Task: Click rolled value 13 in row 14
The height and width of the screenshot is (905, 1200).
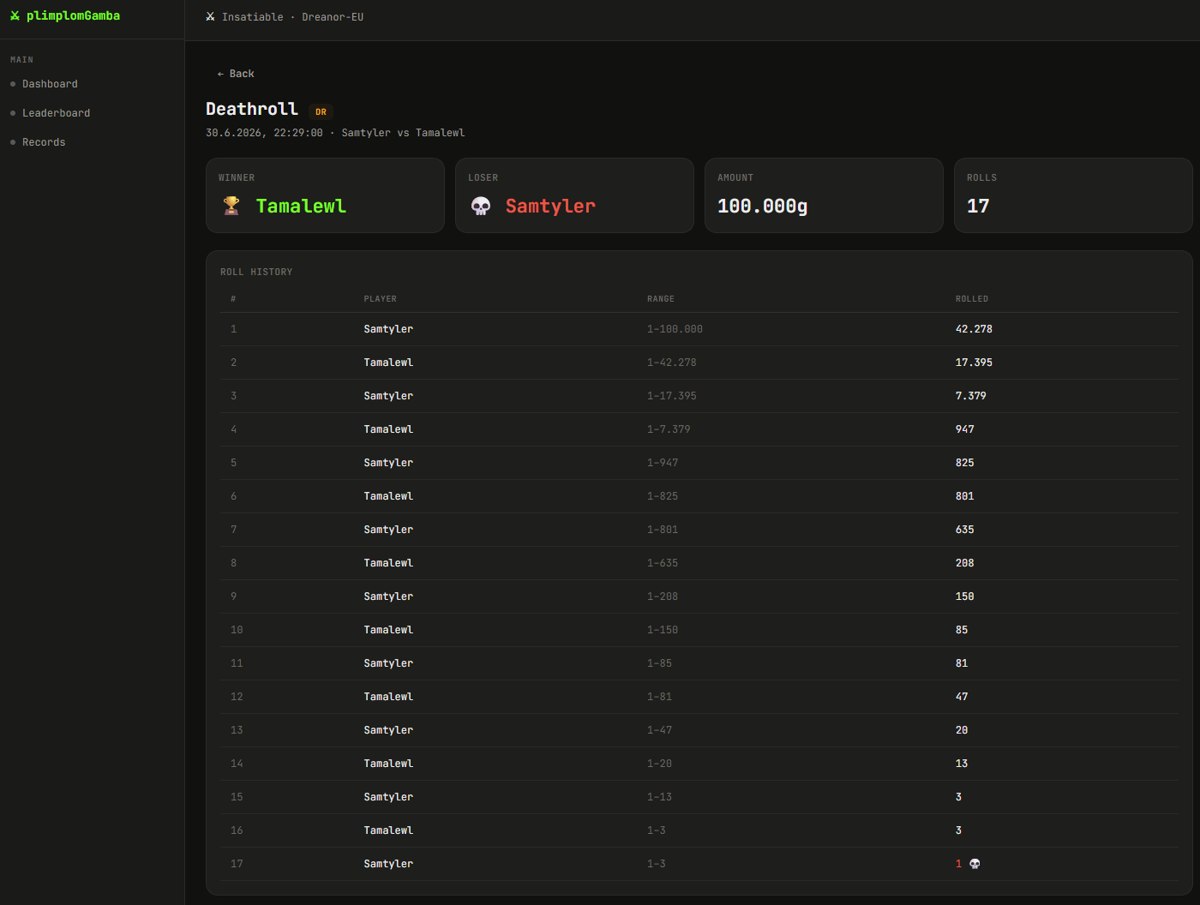Action: pyautogui.click(x=962, y=764)
